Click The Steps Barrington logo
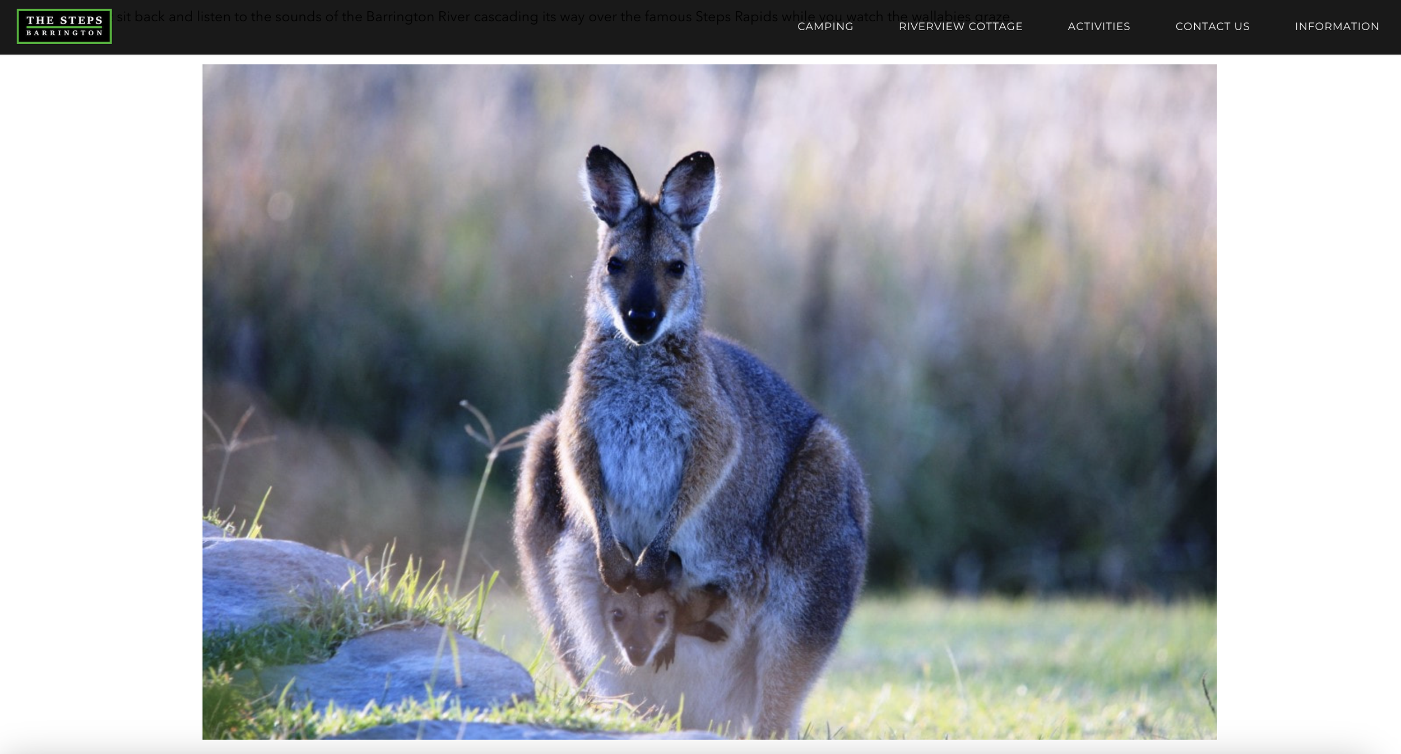This screenshot has width=1401, height=754. [64, 26]
